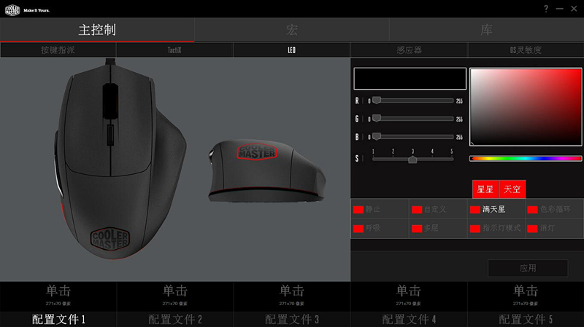Image resolution: width=584 pixels, height=327 pixels.
Task: Pick a shade in the red color gradient
Action: click(x=526, y=107)
